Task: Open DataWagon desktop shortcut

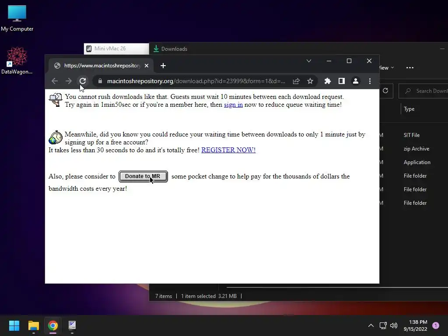Action: 17,60
